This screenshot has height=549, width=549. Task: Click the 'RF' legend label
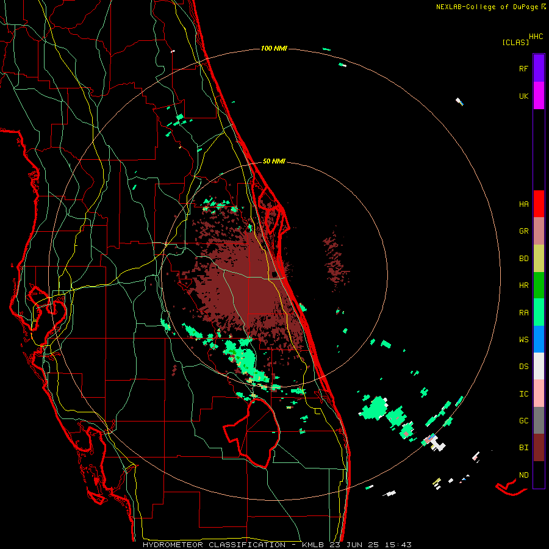[x=523, y=68]
